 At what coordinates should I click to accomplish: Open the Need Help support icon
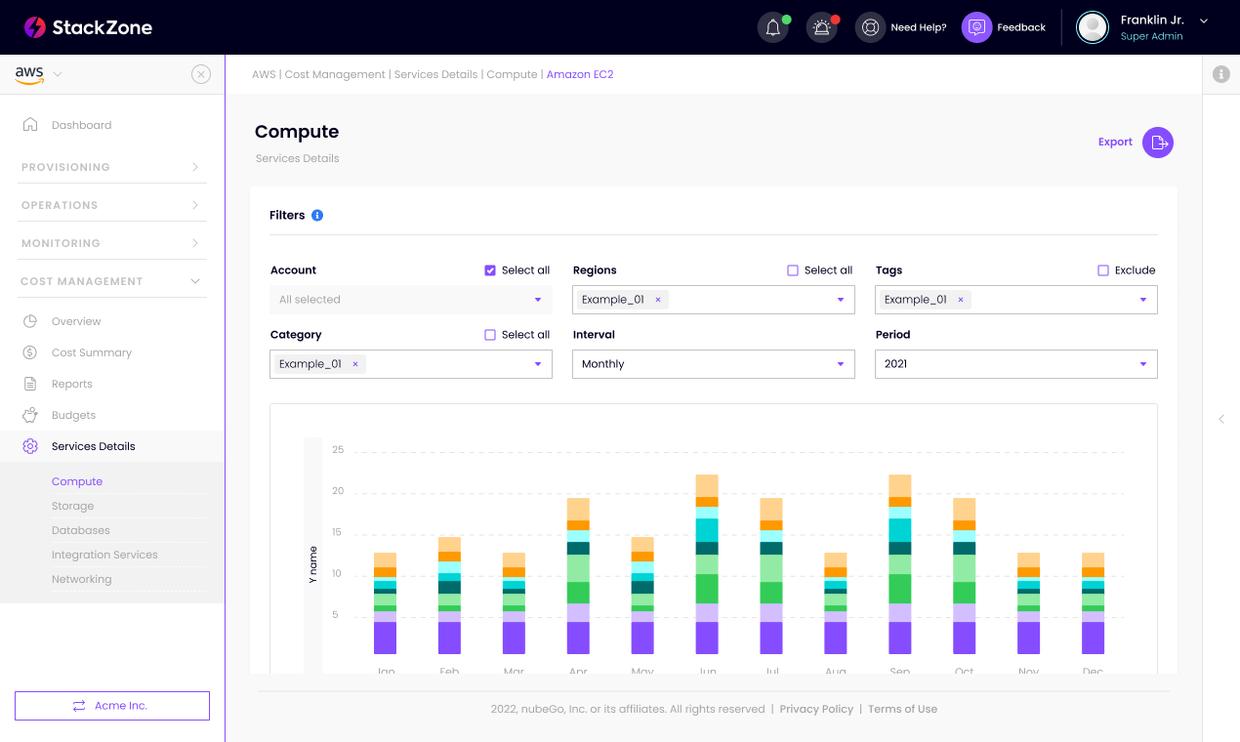point(870,27)
